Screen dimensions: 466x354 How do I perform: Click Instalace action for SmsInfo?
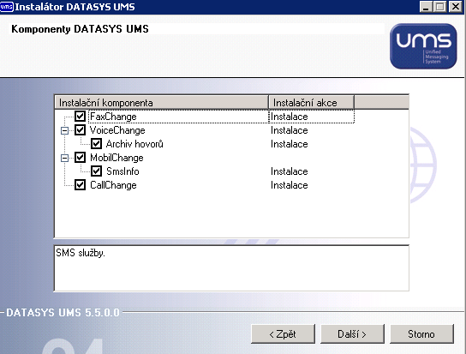click(x=290, y=171)
